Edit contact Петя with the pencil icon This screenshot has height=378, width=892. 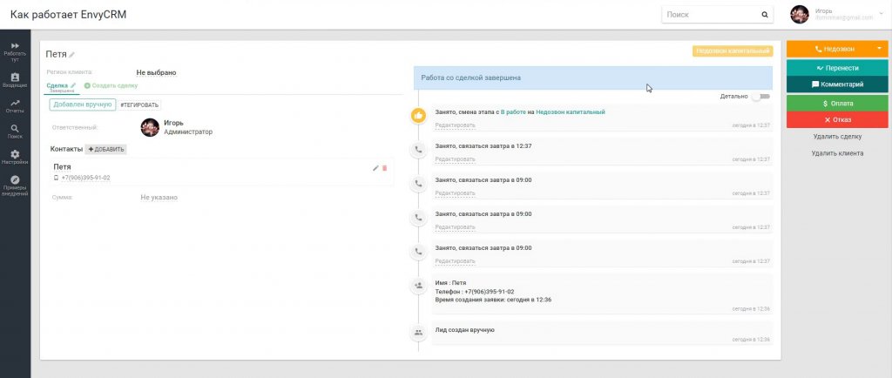pos(375,168)
